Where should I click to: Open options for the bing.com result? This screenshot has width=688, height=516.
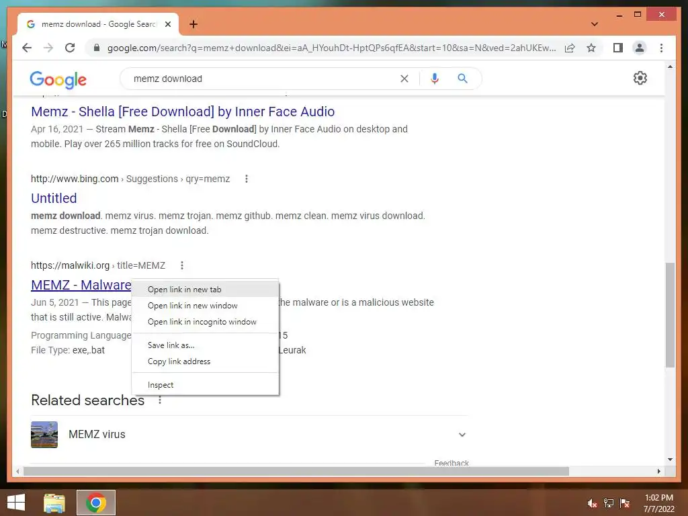[x=247, y=179]
